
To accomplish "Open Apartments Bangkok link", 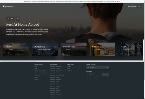I will coord(55,69).
